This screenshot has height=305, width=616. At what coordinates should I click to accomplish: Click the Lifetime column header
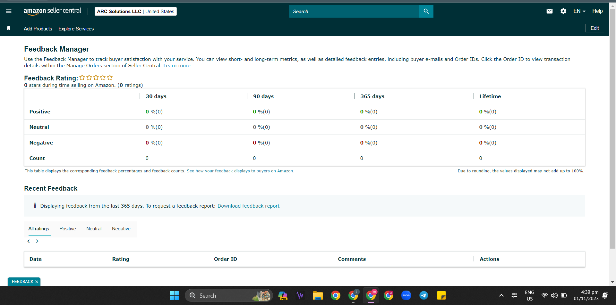point(490,96)
